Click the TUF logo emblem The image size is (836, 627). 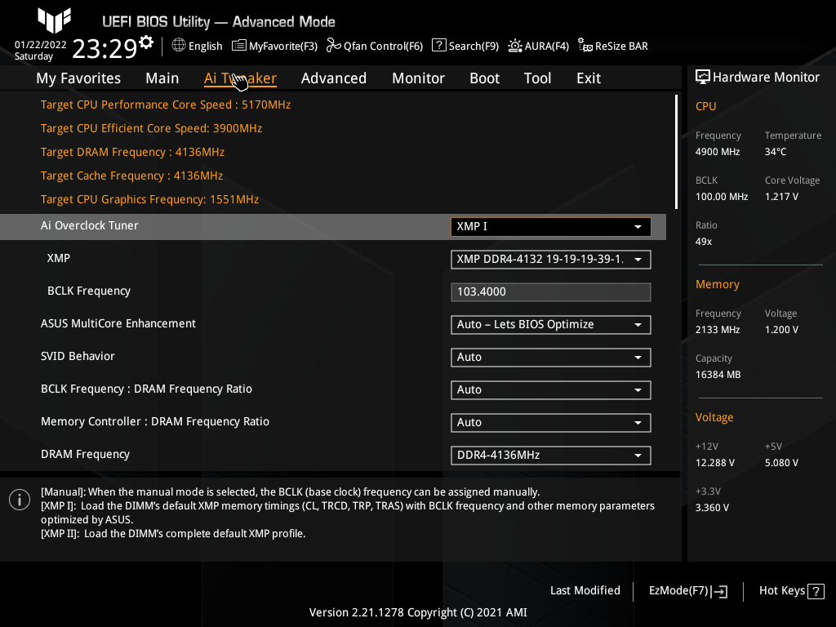[x=55, y=20]
